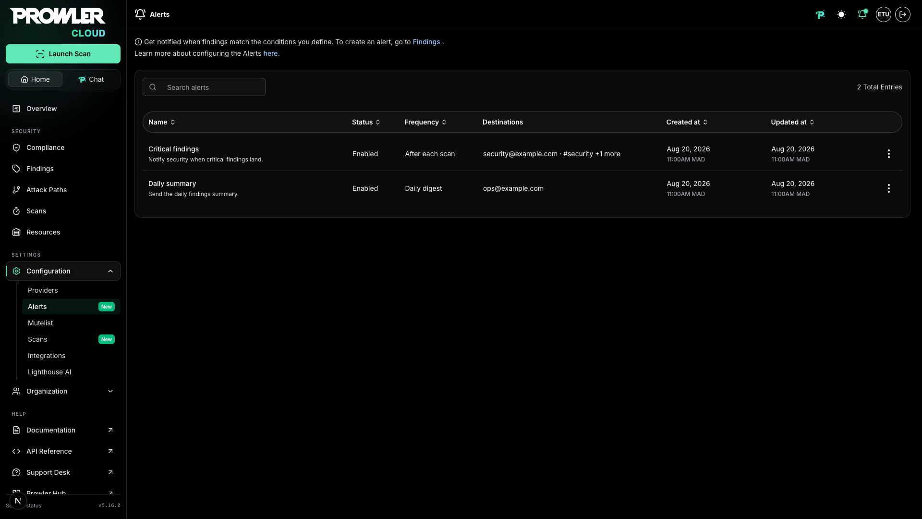This screenshot has width=922, height=519.
Task: Open Attack Paths page
Action: (x=63, y=190)
